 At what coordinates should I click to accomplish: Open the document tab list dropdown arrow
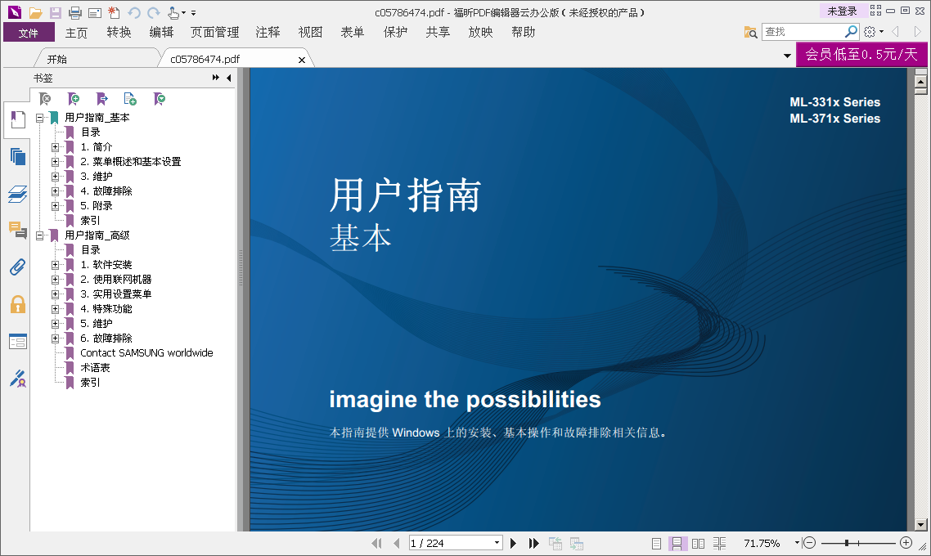click(x=787, y=56)
